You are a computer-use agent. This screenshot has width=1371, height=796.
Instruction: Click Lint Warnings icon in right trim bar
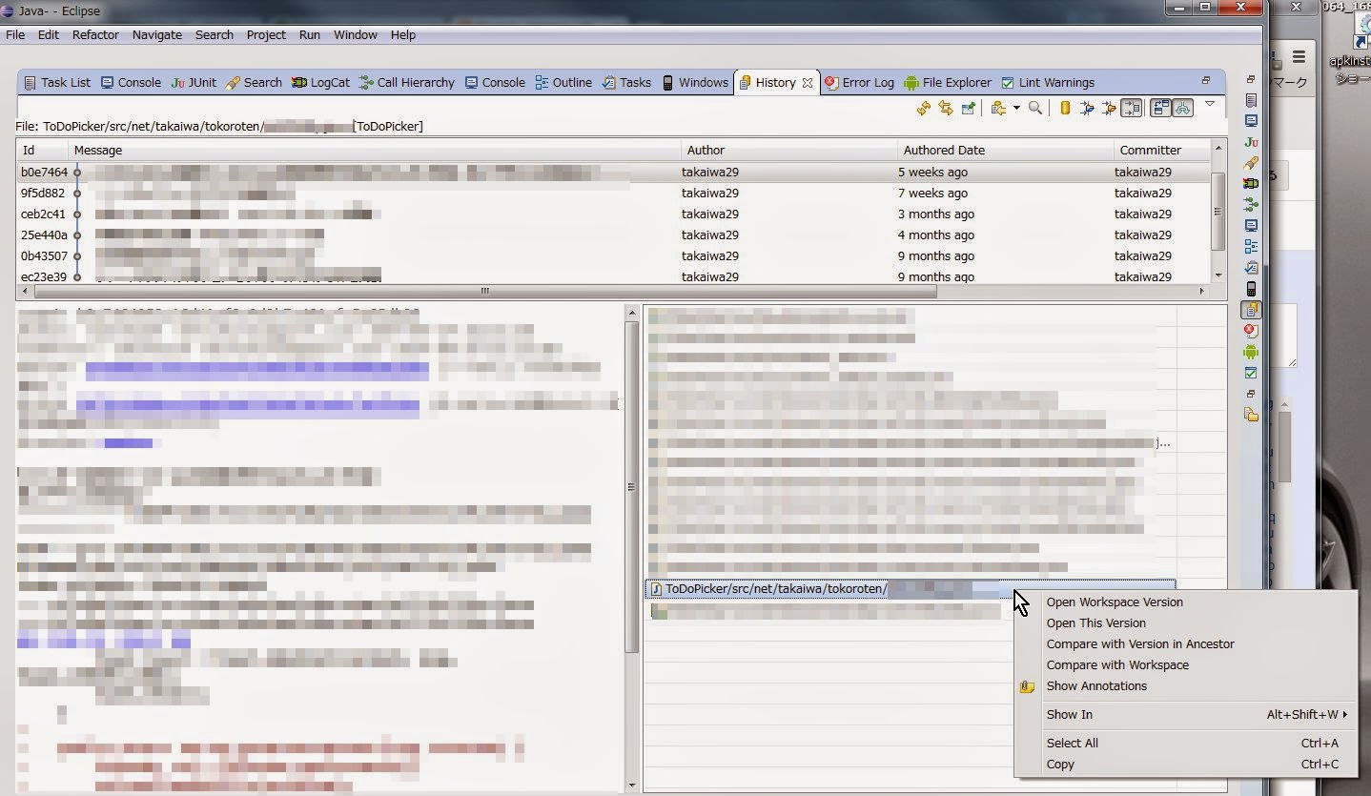[x=1251, y=373]
